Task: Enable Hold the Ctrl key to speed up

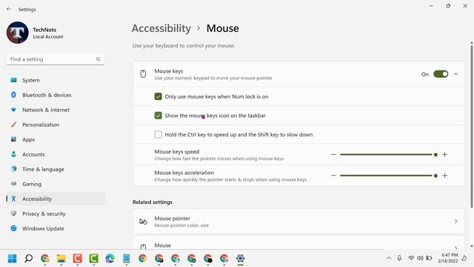Action: click(158, 135)
